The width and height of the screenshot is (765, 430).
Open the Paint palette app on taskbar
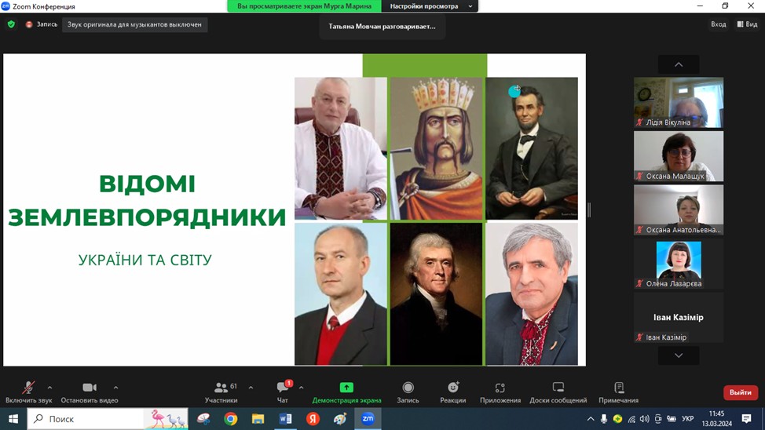(x=340, y=419)
